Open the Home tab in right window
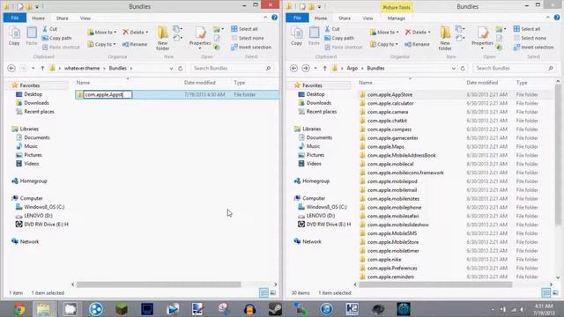 [321, 18]
